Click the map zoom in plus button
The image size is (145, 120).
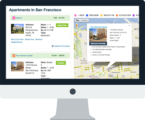[x=77, y=31]
